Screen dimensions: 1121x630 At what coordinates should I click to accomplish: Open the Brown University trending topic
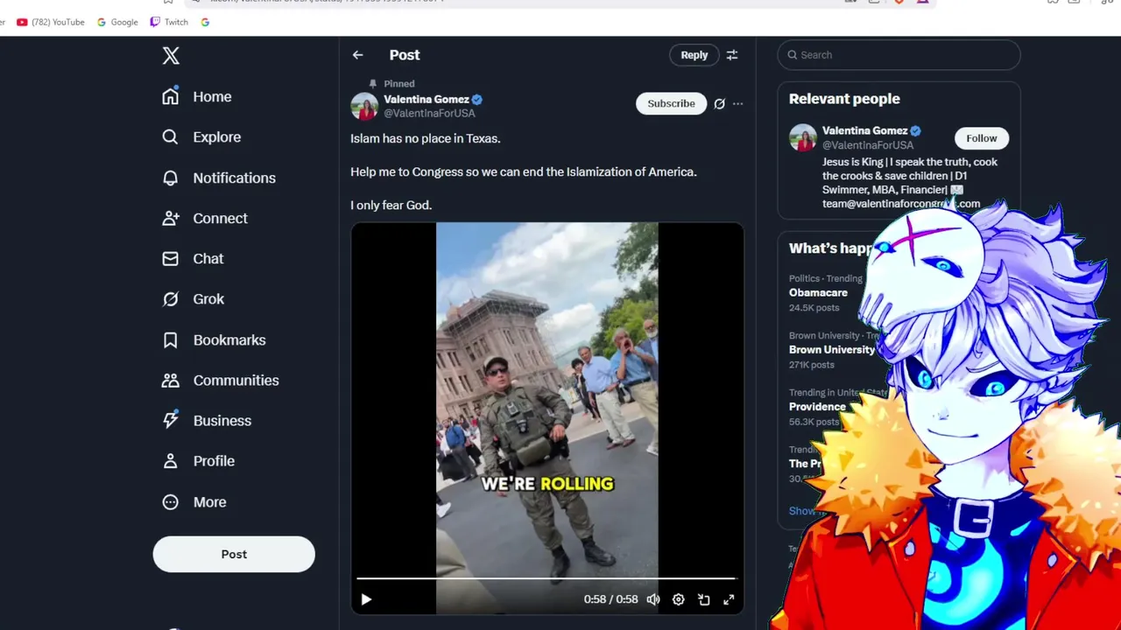pos(831,350)
